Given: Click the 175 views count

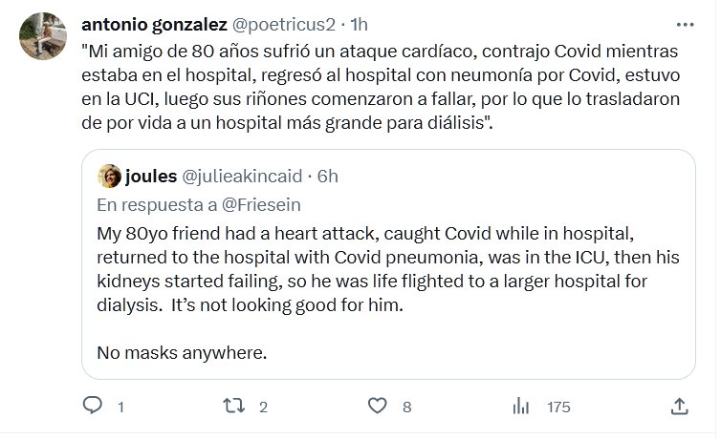Looking at the screenshot, I should [x=558, y=407].
